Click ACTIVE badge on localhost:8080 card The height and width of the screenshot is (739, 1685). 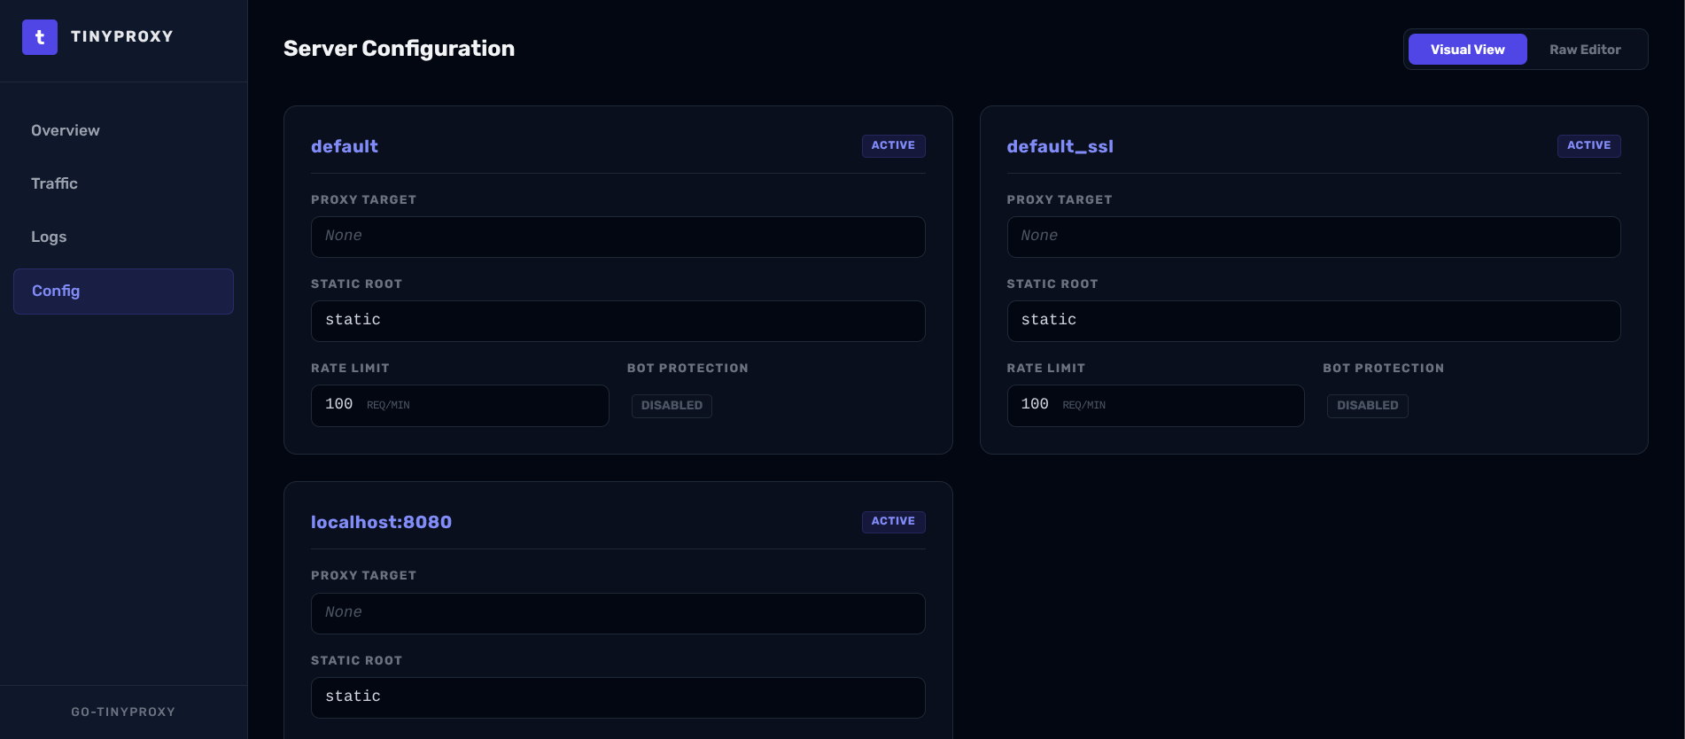[x=893, y=521]
